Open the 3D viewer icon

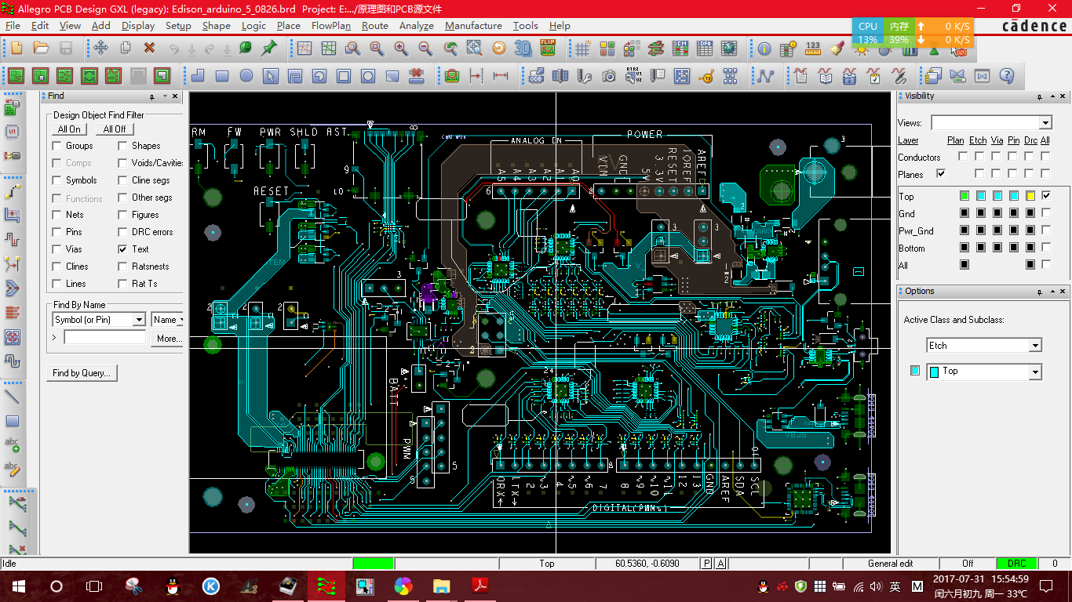click(x=523, y=49)
